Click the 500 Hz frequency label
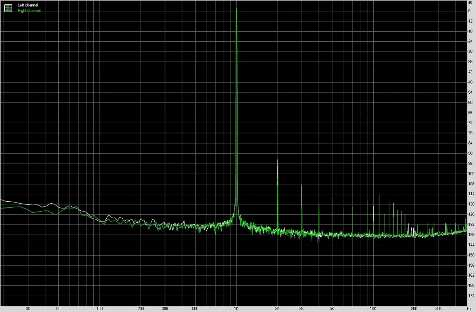Viewport: 476px width, 312px height. pos(195,308)
